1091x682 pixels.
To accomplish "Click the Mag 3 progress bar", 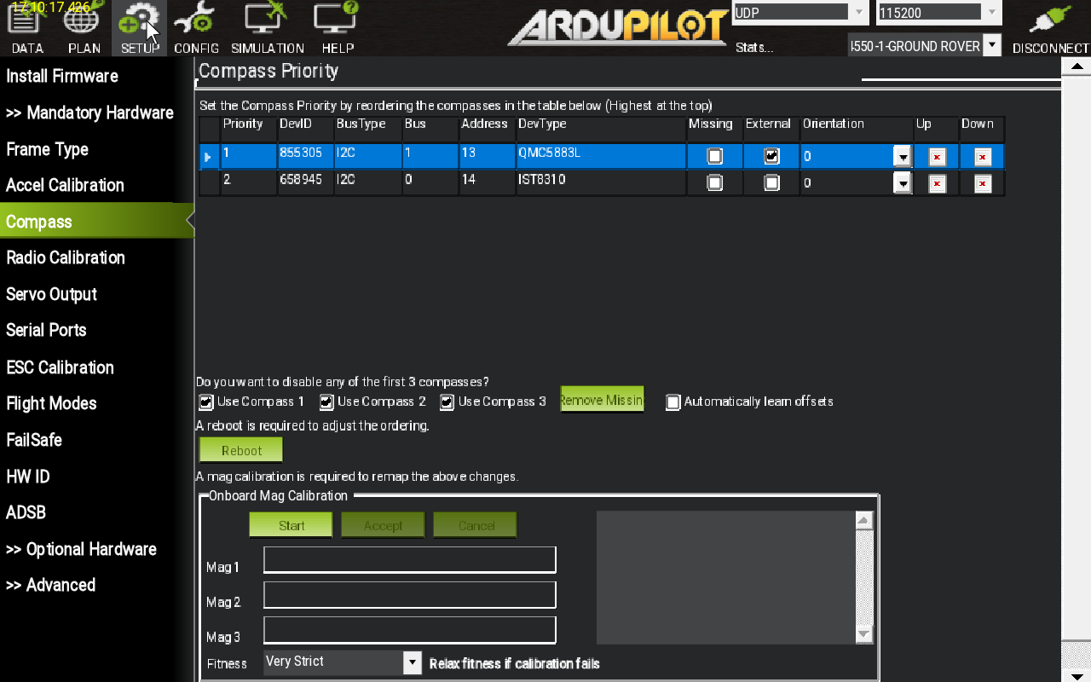I will [410, 630].
